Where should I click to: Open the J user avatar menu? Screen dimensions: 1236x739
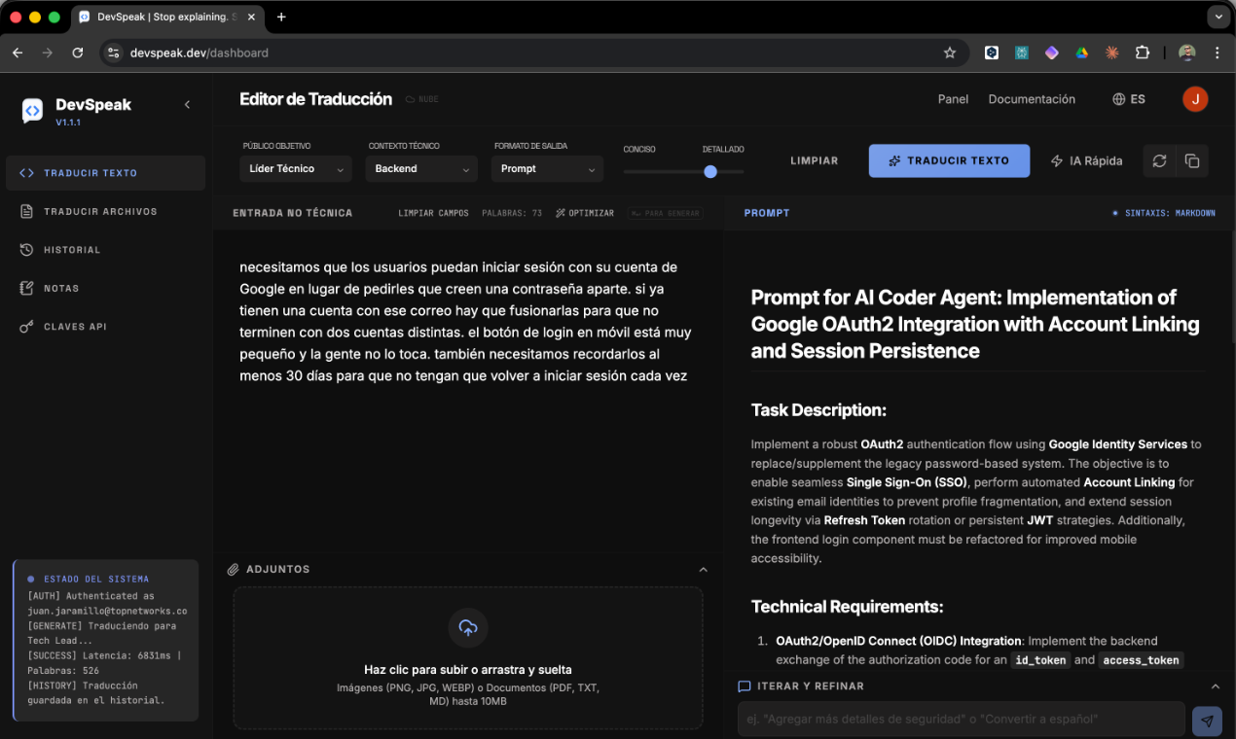click(1195, 99)
